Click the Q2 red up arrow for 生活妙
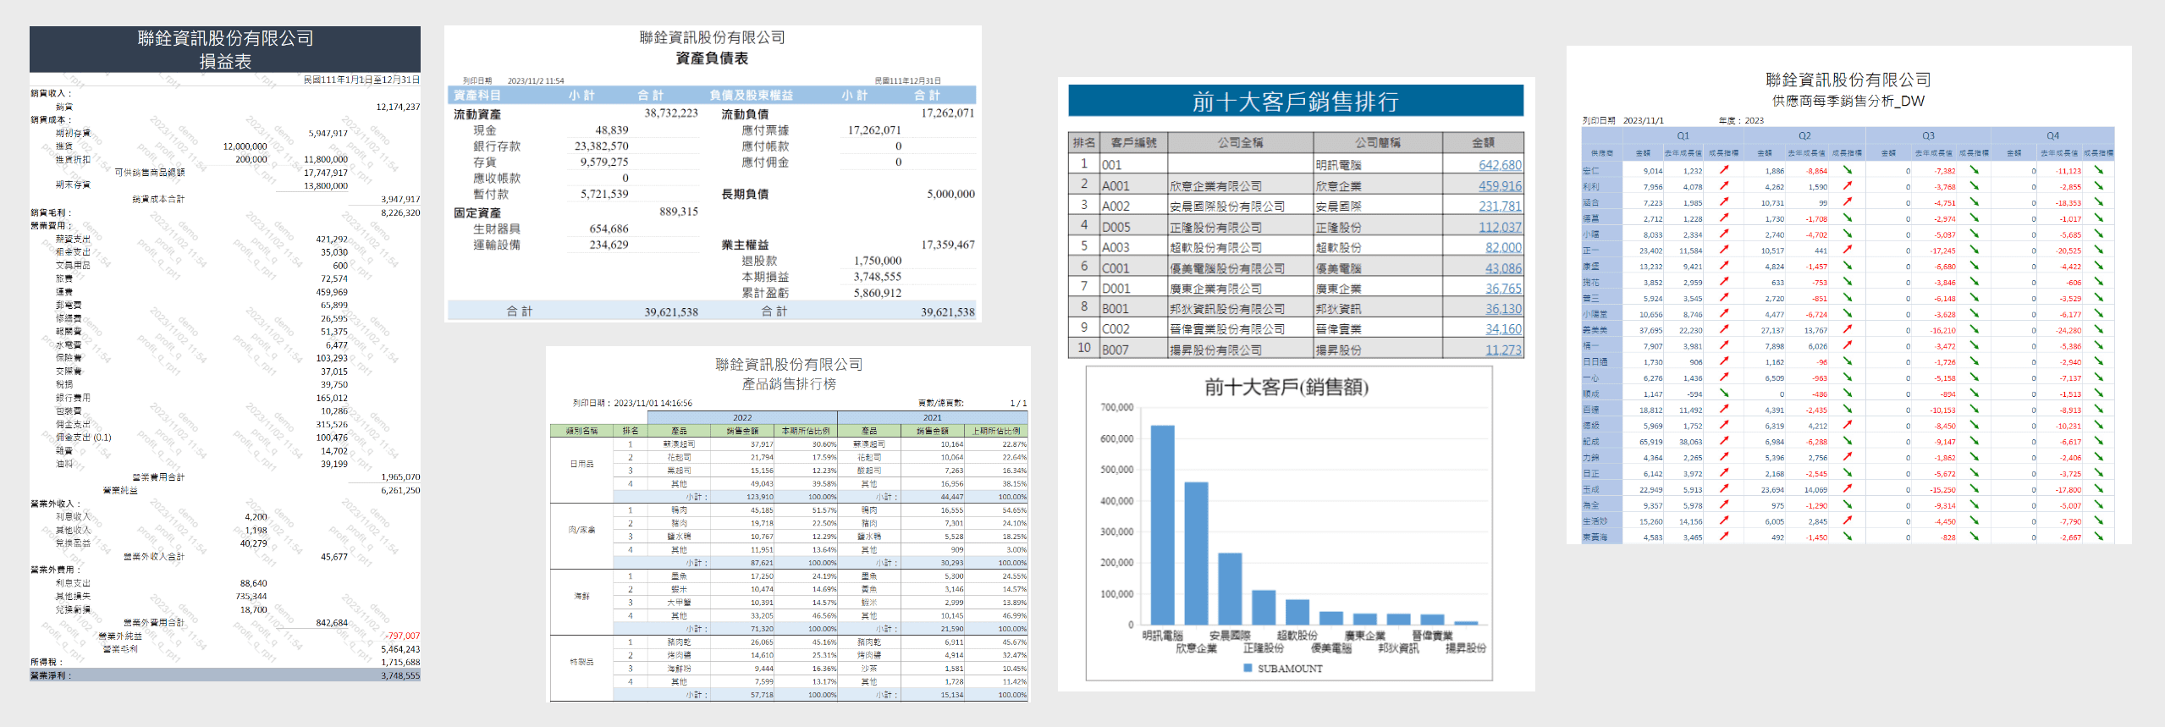This screenshot has width=2165, height=727. (x=1848, y=521)
